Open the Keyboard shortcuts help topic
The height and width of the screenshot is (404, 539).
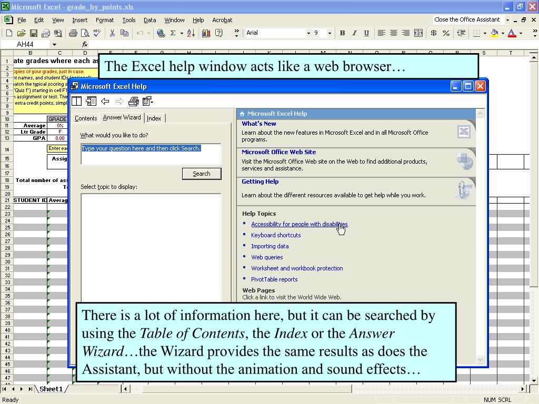click(x=276, y=235)
